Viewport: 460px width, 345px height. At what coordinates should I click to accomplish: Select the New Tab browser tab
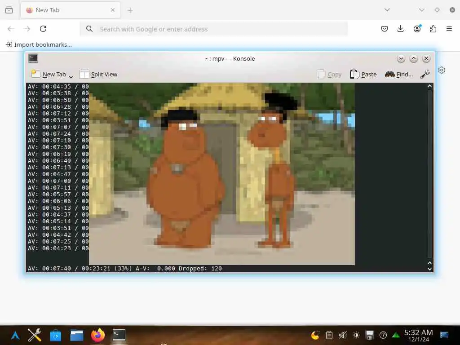71,10
